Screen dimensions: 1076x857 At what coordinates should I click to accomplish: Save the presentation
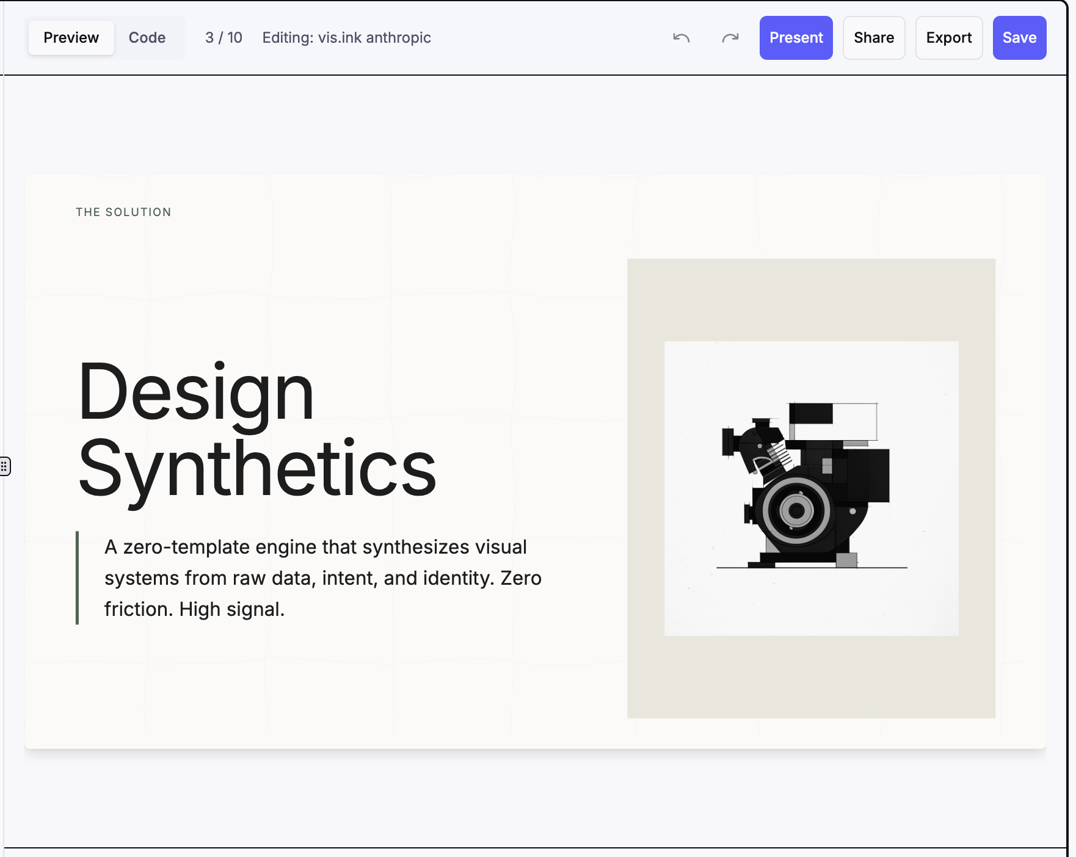(1019, 38)
